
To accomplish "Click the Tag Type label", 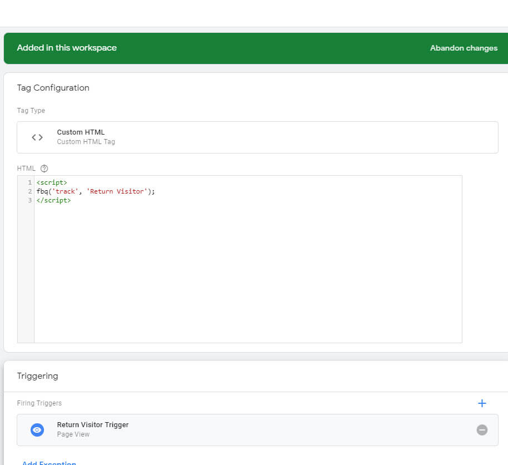I will pyautogui.click(x=31, y=111).
